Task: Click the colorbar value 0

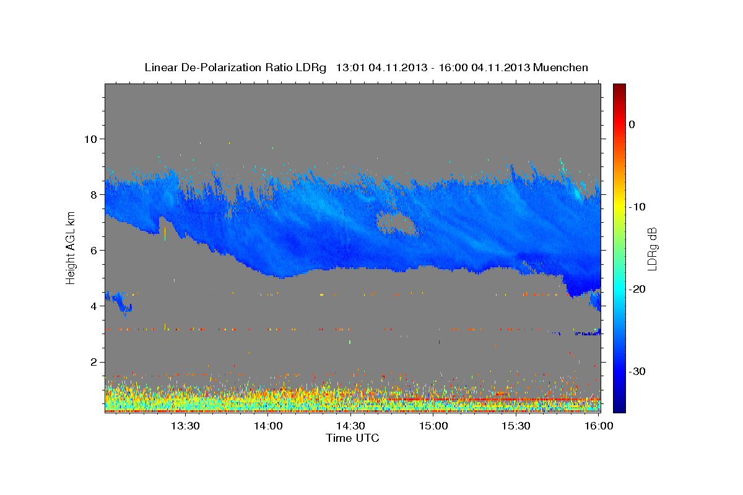Action: pyautogui.click(x=632, y=124)
